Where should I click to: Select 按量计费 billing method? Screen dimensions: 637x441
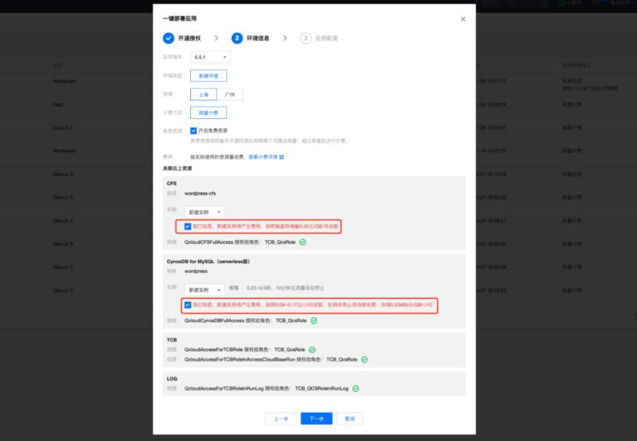[x=209, y=113]
